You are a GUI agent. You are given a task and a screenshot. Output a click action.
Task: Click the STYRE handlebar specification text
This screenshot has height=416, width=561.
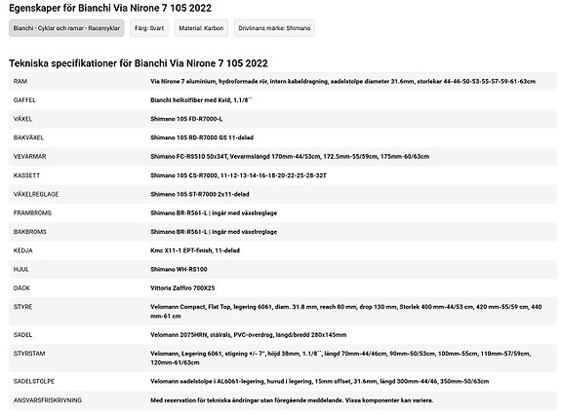tap(346, 312)
